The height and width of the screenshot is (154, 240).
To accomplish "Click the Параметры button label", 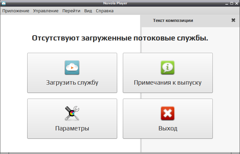I will point(72,128).
